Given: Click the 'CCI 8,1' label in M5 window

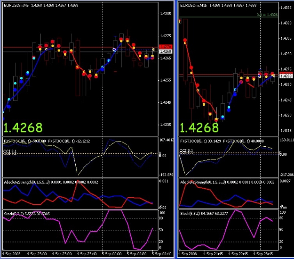Looking at the screenshot, I should click(10, 152).
